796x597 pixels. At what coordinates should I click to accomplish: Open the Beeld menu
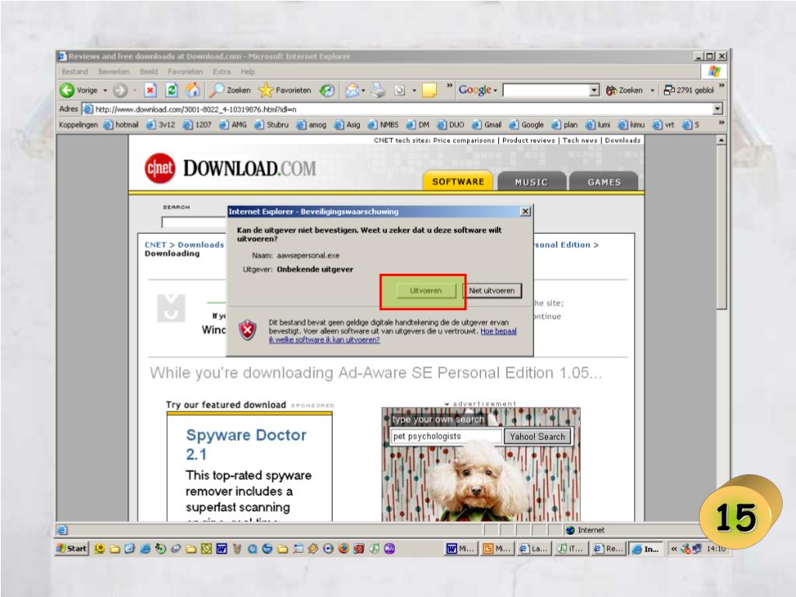pyautogui.click(x=148, y=72)
